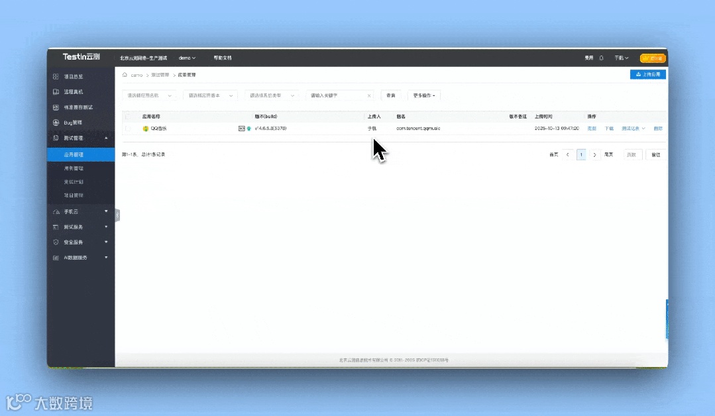Click the 下载 link in QQ音乐 row

pos(609,129)
